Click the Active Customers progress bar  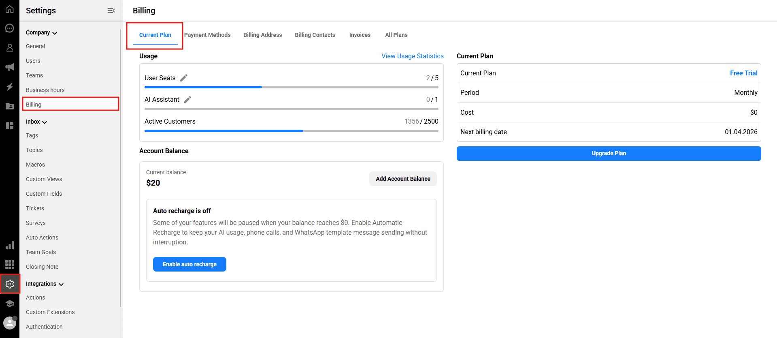(292, 131)
